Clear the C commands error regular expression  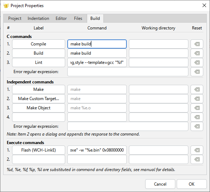(x=197, y=72)
